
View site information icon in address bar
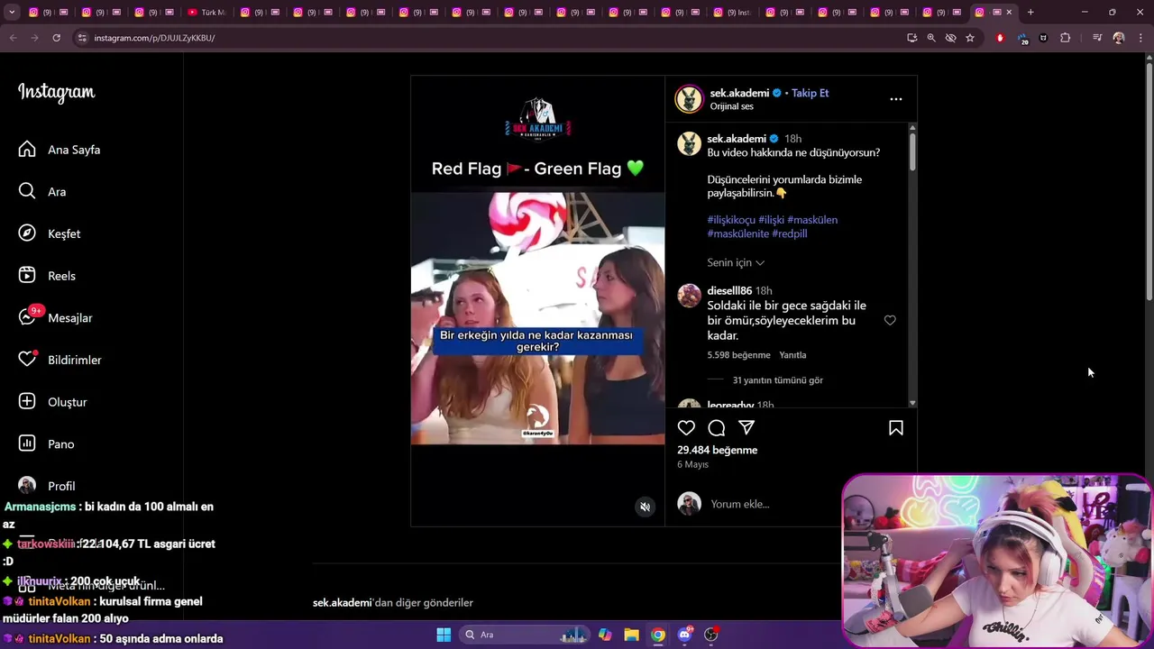click(82, 38)
